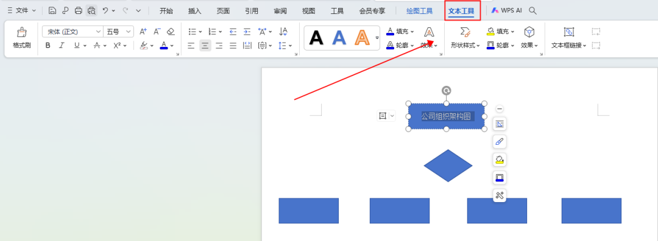This screenshot has height=241, width=658.
Task: Click the bottom tools icon in floating toolbar
Action: 500,195
